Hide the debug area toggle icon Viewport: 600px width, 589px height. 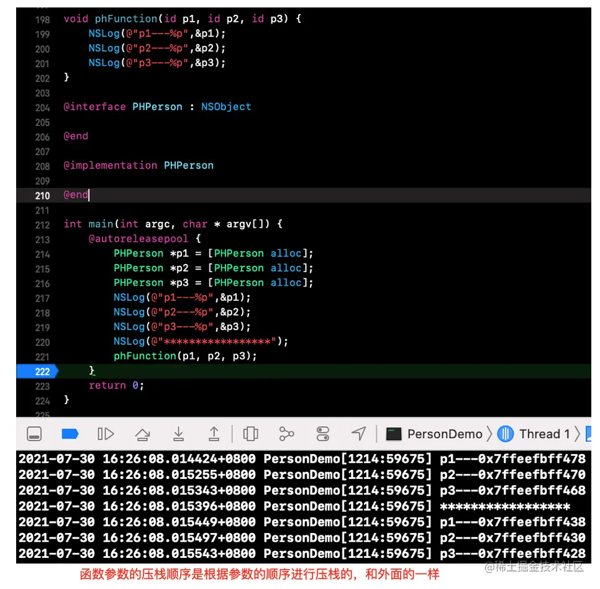coord(34,434)
